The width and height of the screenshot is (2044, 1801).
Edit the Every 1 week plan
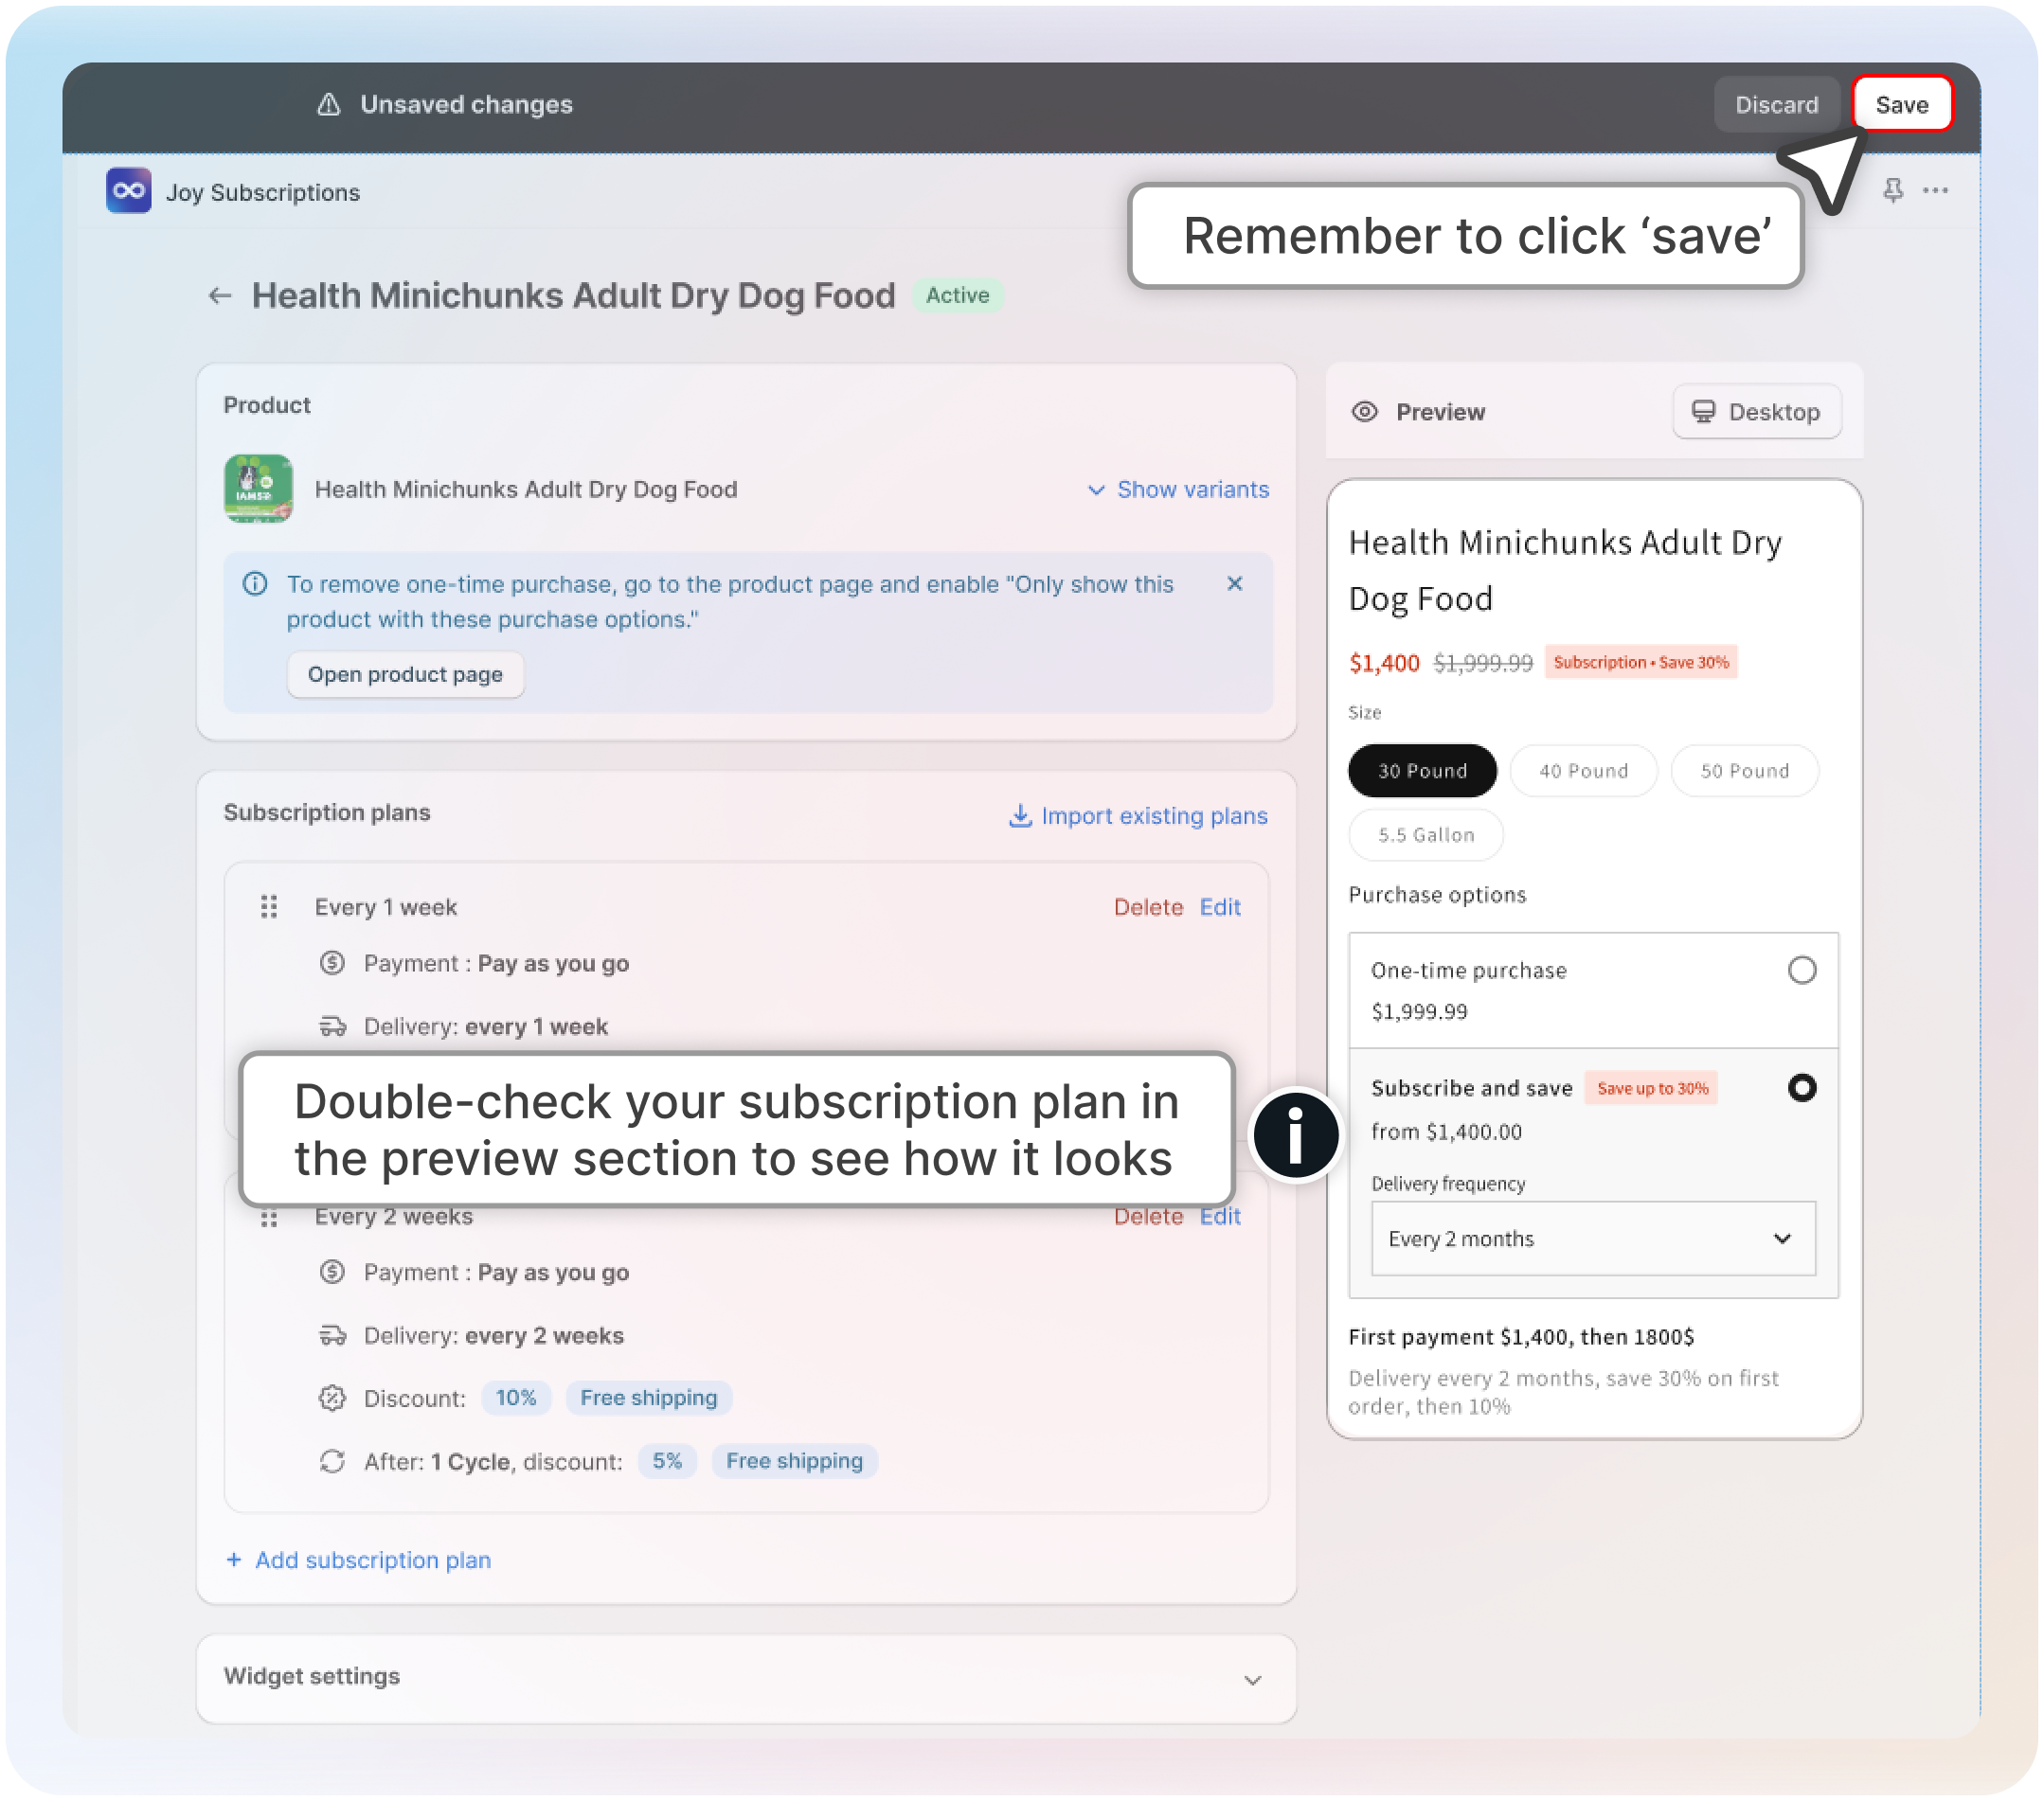tap(1220, 906)
